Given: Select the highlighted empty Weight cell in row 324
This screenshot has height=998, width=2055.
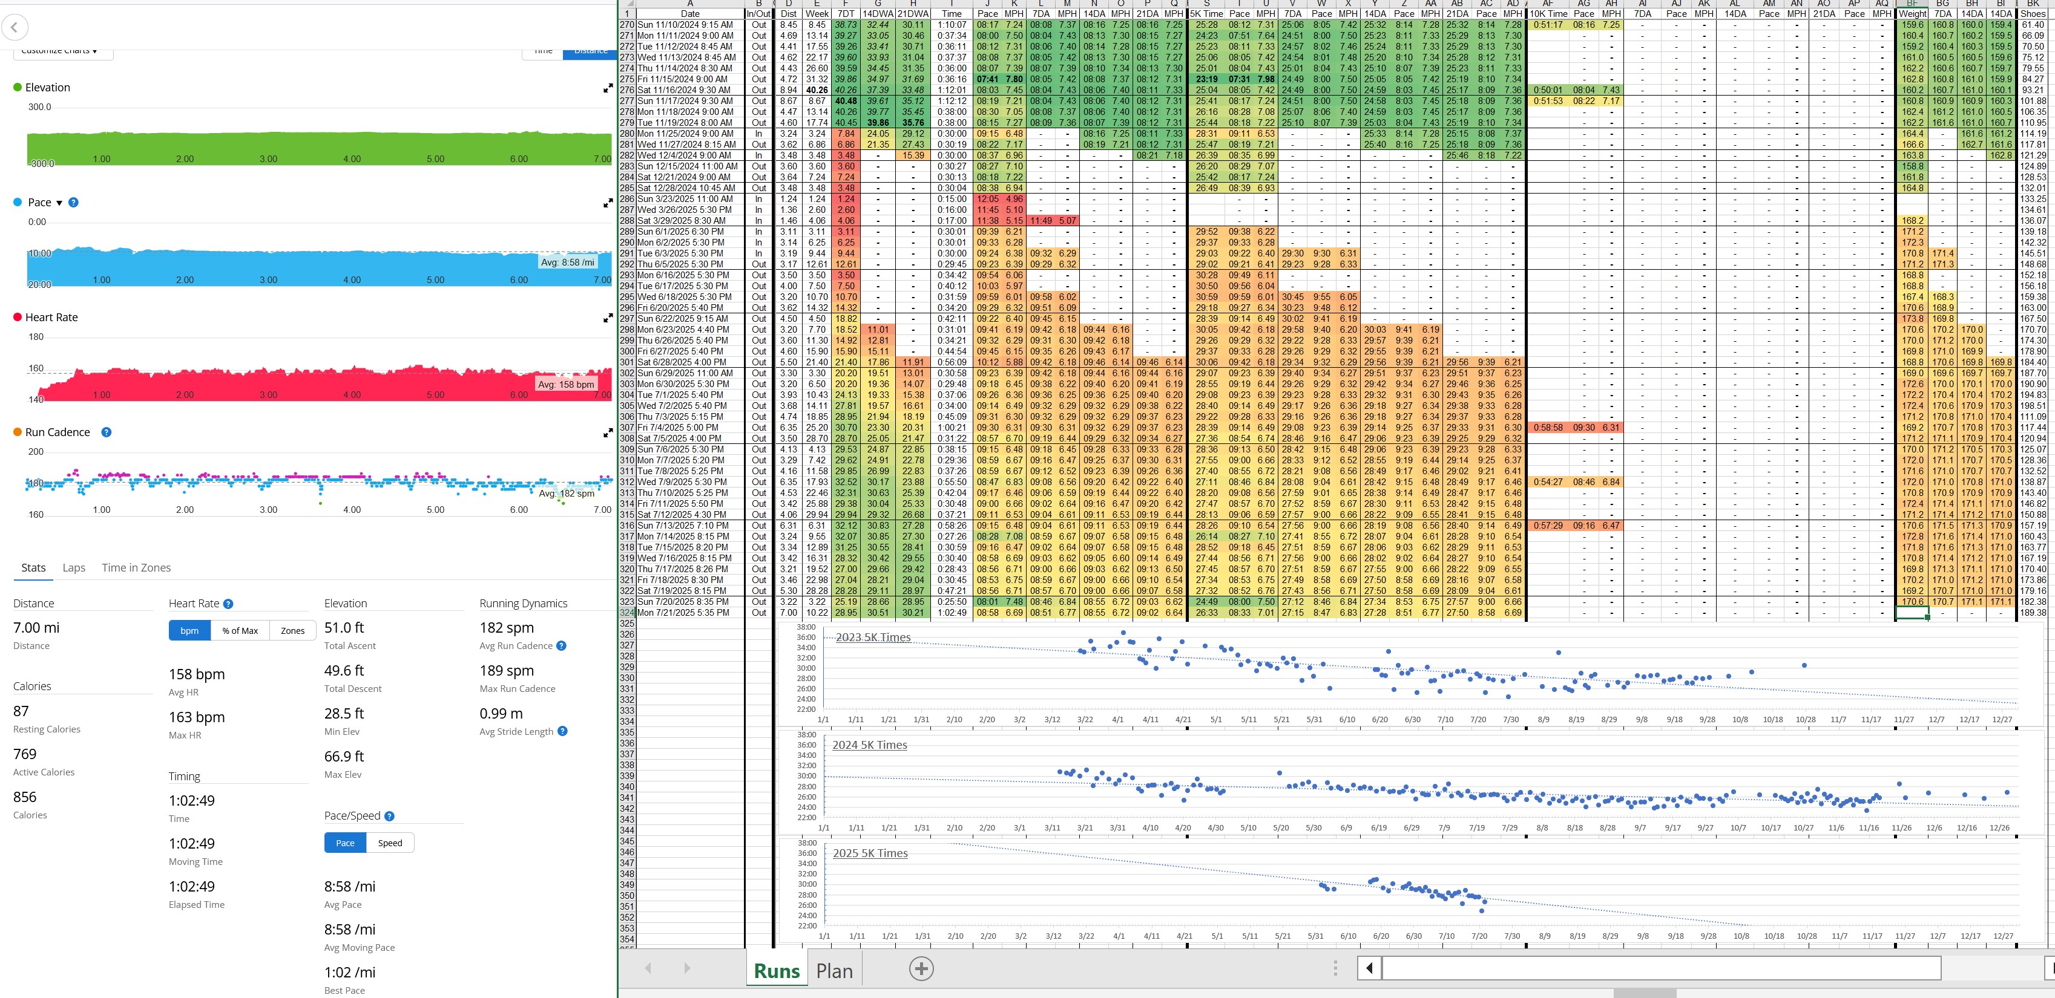Looking at the screenshot, I should (x=1912, y=613).
